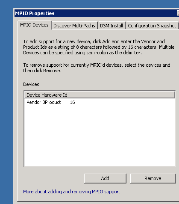Image resolution: width=179 pixels, height=204 pixels.
Task: Click the blue desktop background beside the dialog
Action: pyautogui.click(x=6, y=100)
